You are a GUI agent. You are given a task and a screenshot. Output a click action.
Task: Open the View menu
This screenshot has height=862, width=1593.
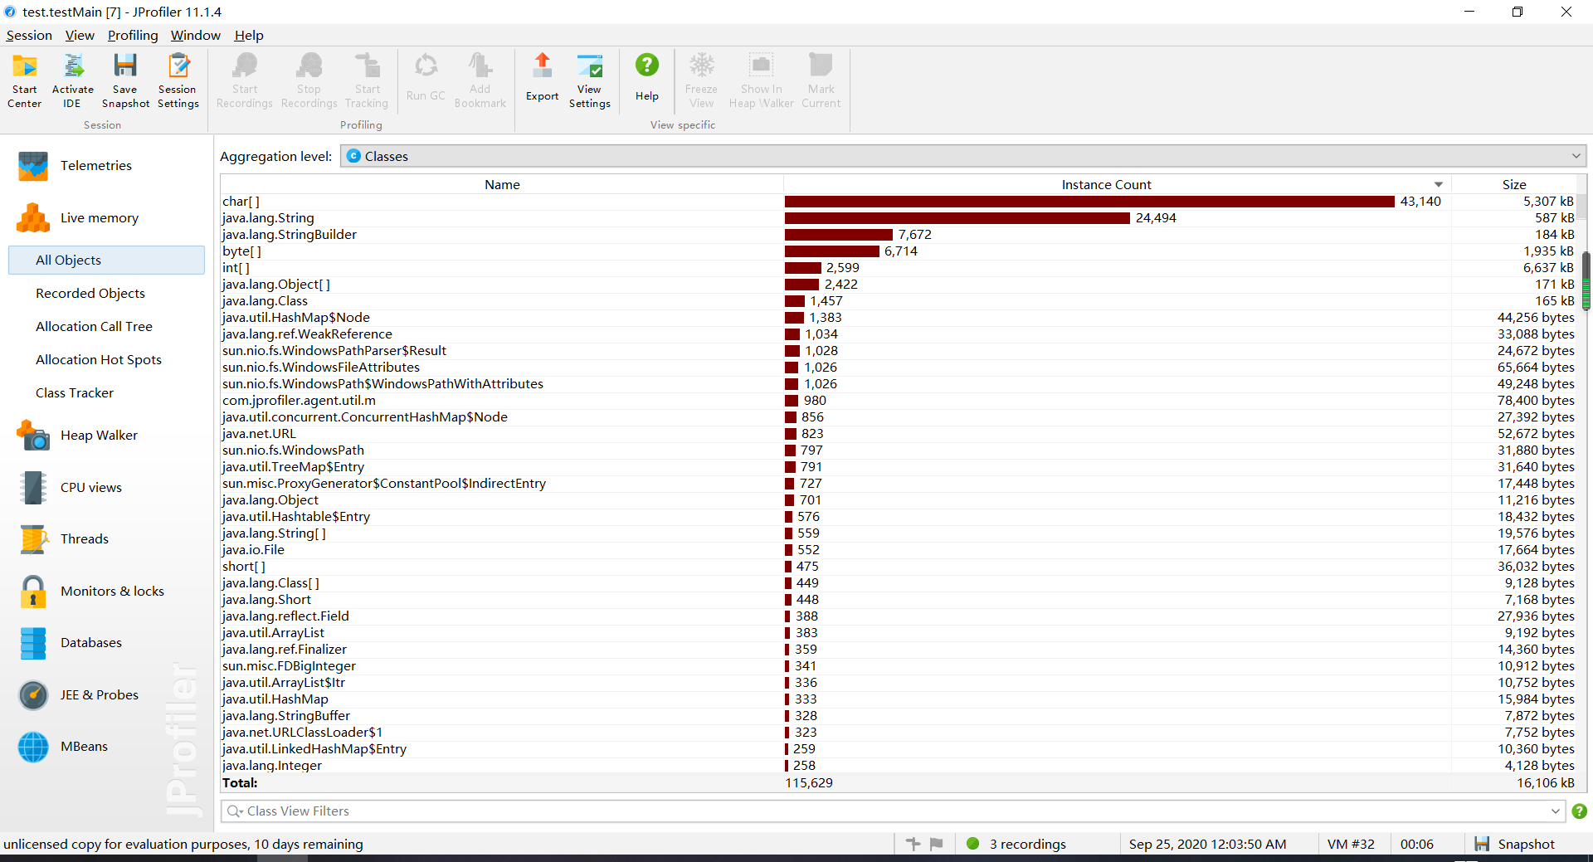[x=80, y=35]
